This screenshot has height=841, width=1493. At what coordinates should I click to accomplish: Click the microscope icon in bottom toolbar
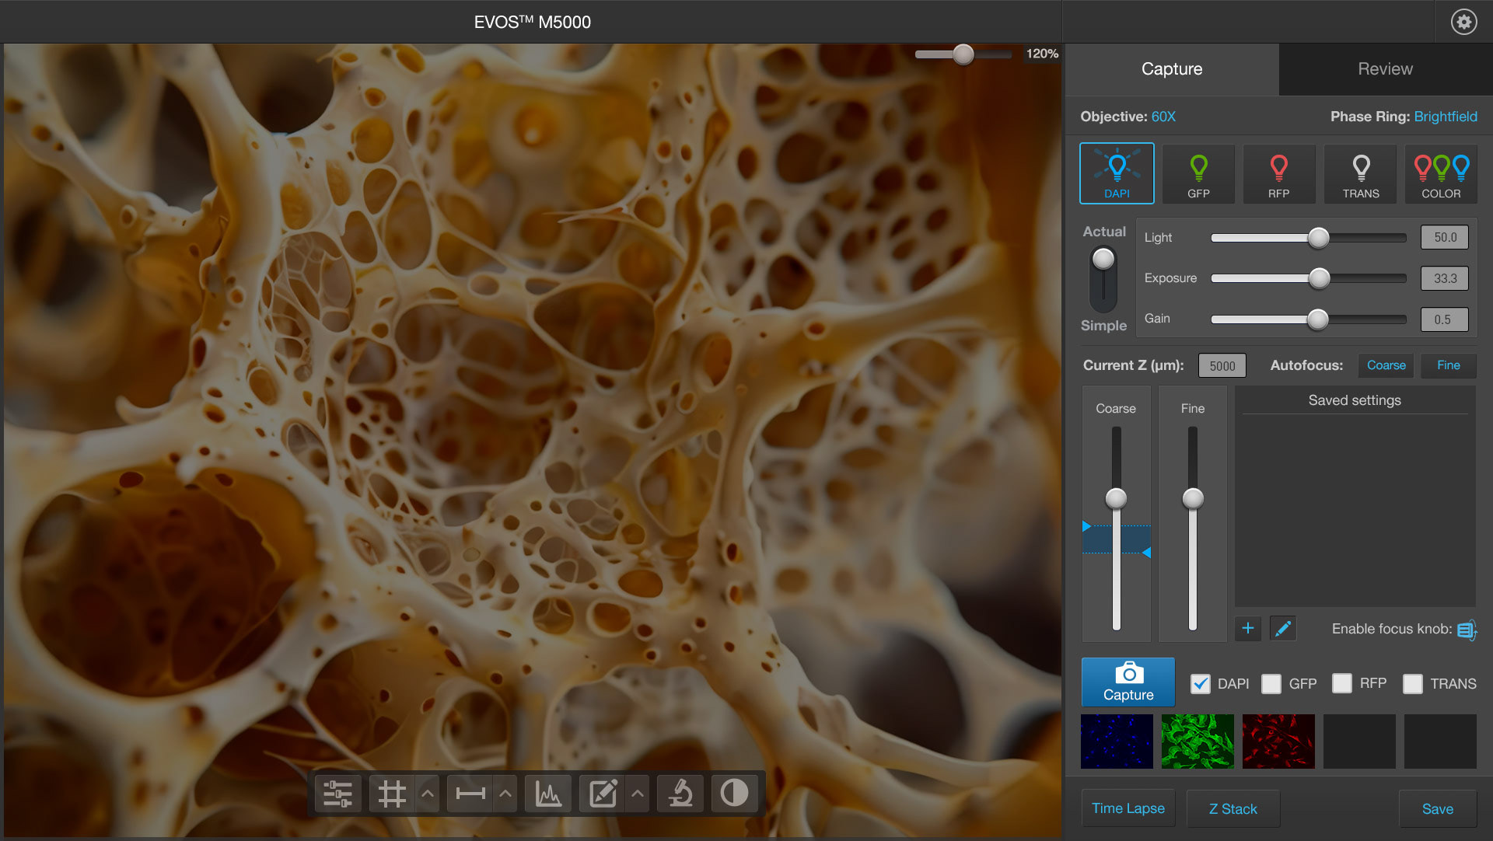point(680,794)
